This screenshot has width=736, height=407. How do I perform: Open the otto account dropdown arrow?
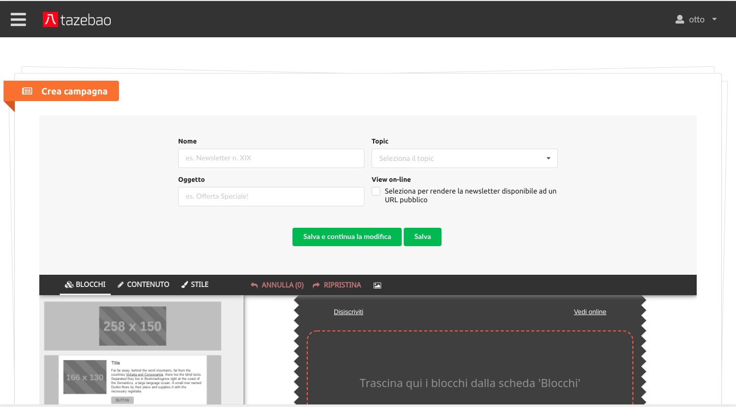pyautogui.click(x=714, y=19)
